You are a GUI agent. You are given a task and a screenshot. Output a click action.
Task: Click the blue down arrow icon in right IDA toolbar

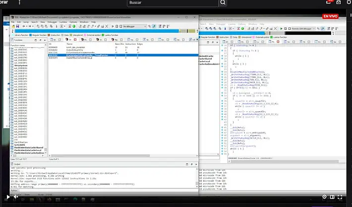pyautogui.click(x=225, y=29)
